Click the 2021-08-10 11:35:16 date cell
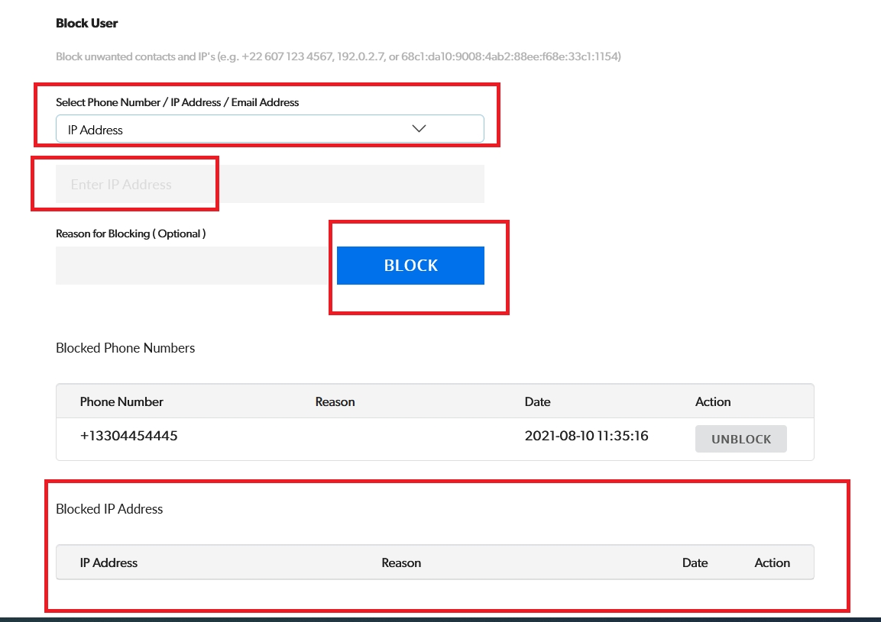 [586, 437]
